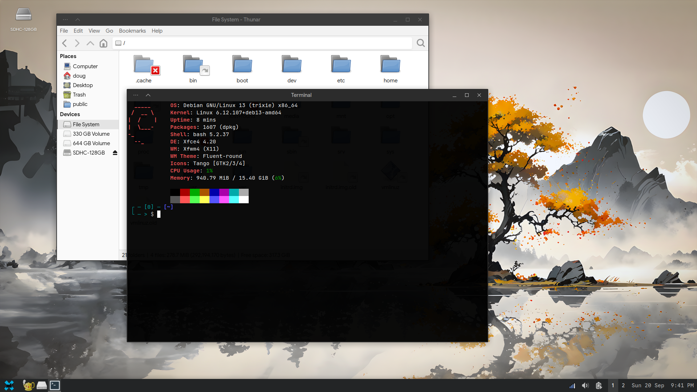Viewport: 697px width, 392px height.
Task: Go to parent folder with up arrow
Action: (90, 43)
